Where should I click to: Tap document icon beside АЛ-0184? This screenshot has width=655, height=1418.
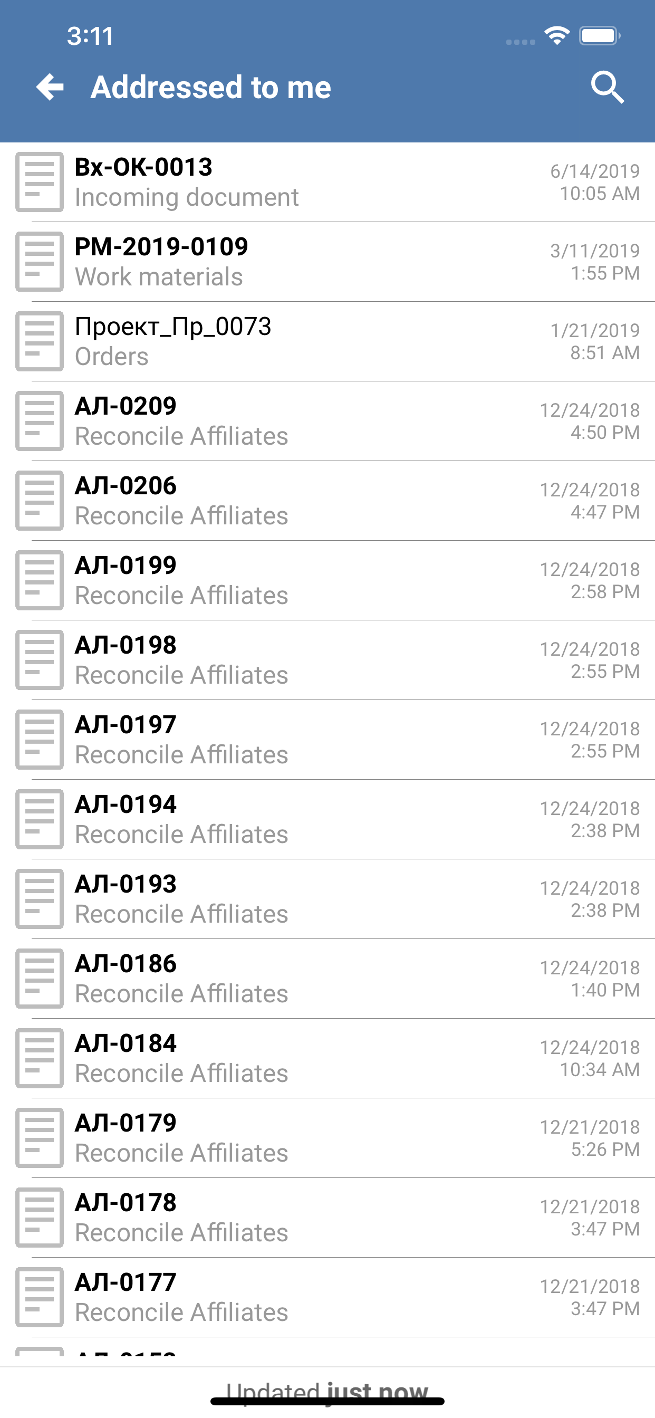click(40, 1058)
